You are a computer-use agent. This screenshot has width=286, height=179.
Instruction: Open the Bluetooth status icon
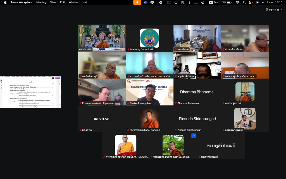pyautogui.click(x=189, y=2)
